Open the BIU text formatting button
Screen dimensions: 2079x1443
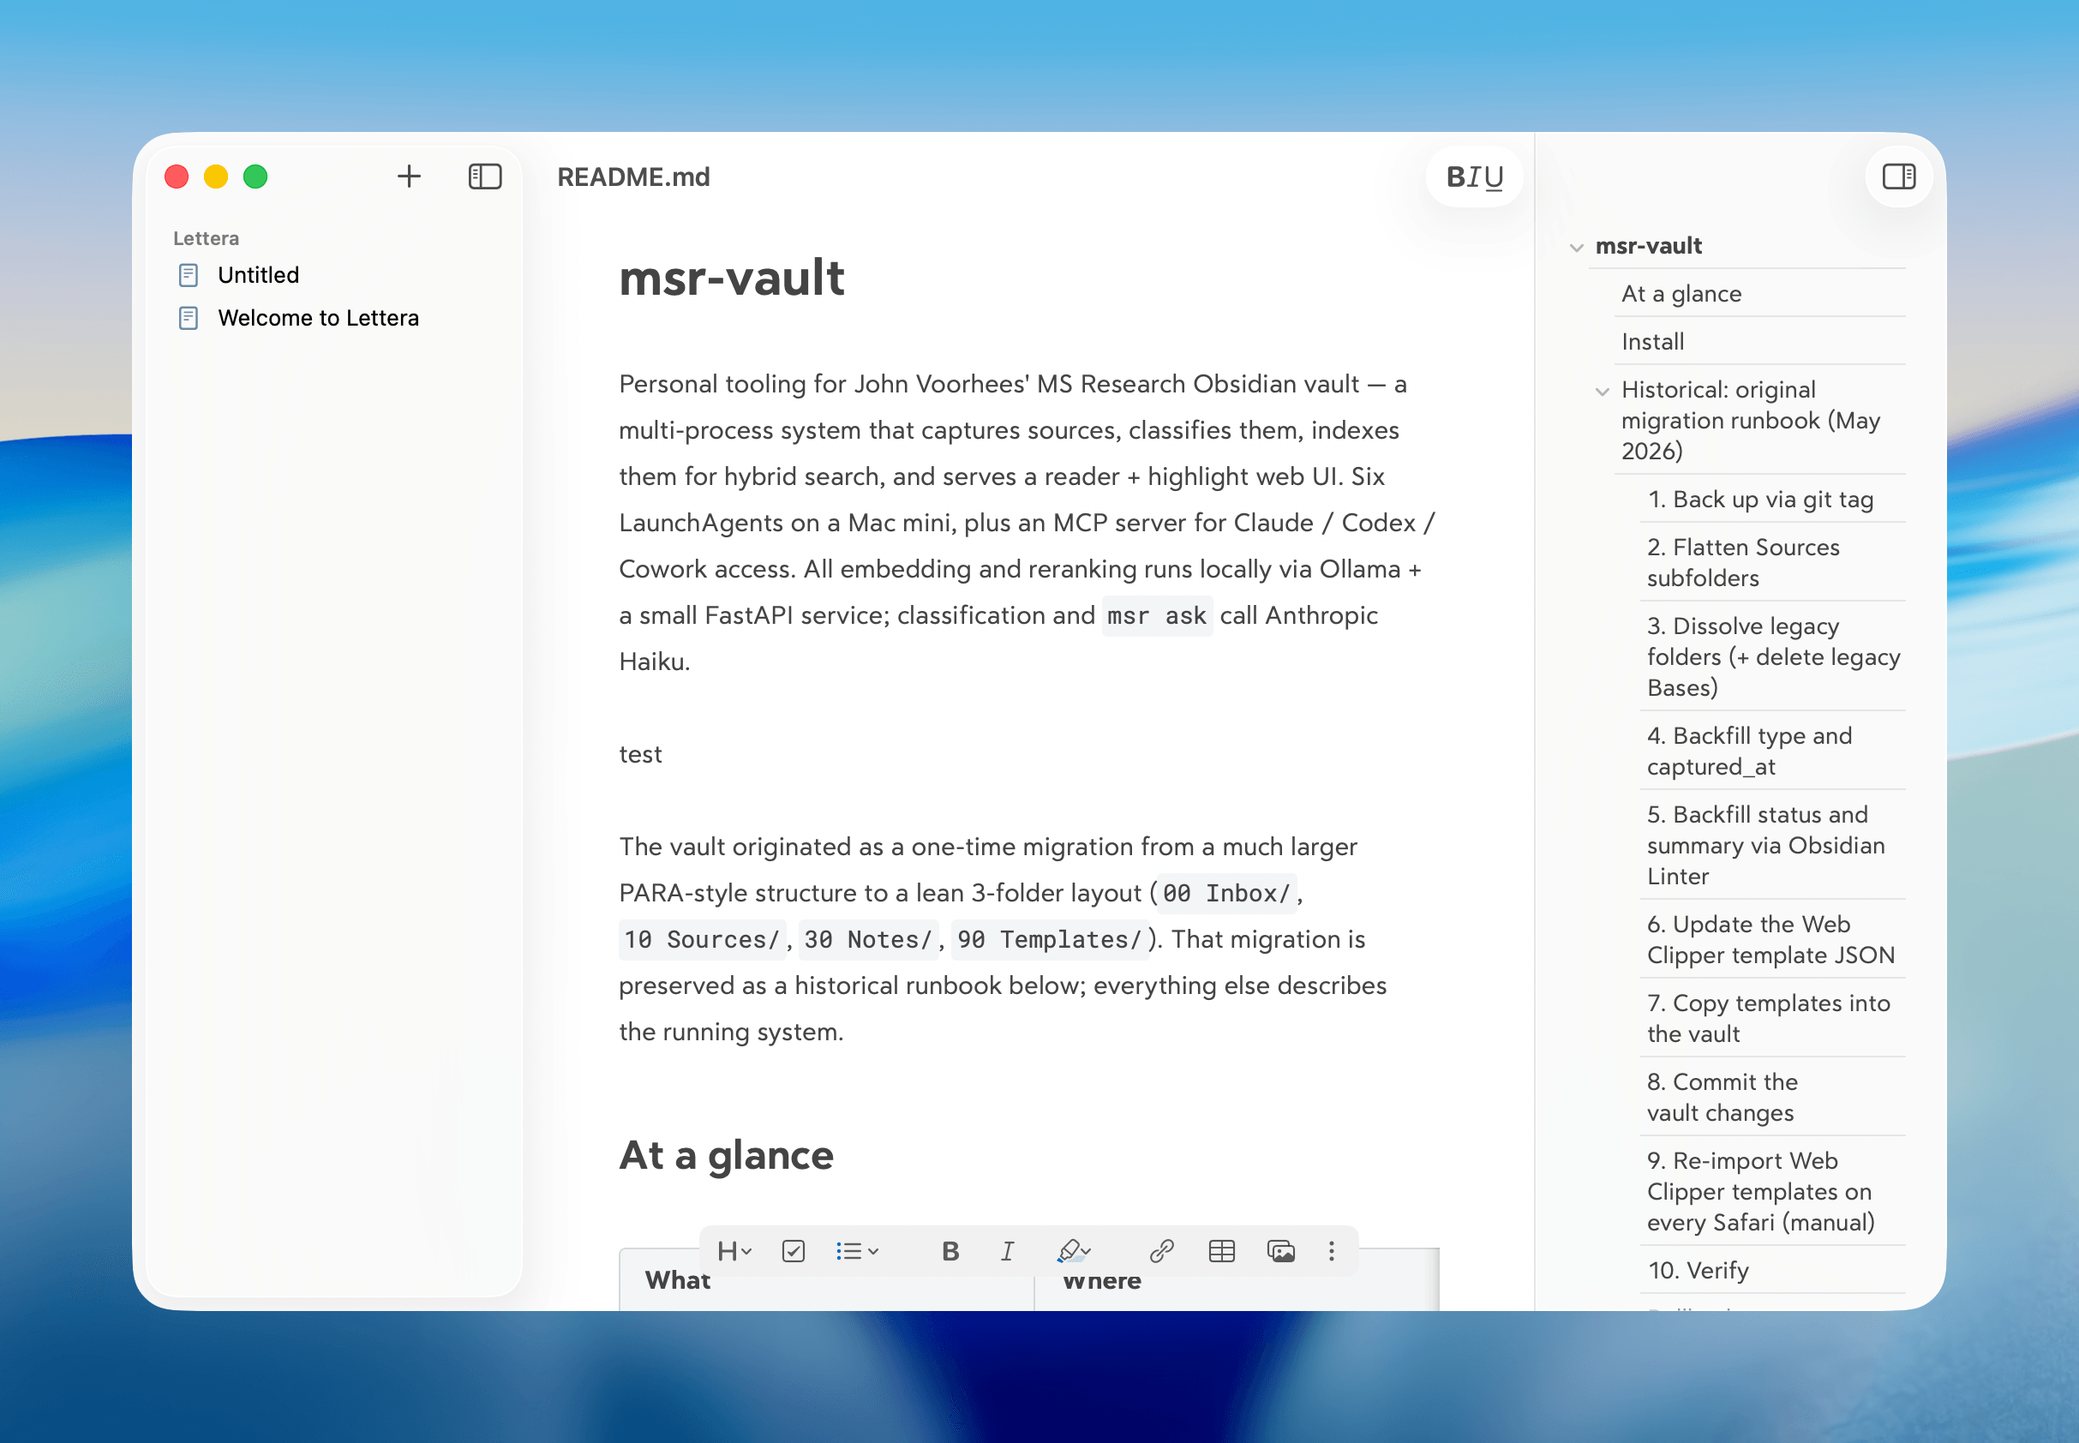[x=1474, y=177]
